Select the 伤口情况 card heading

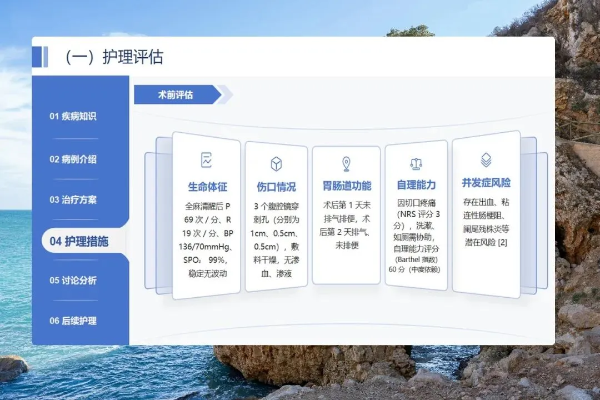(x=276, y=187)
